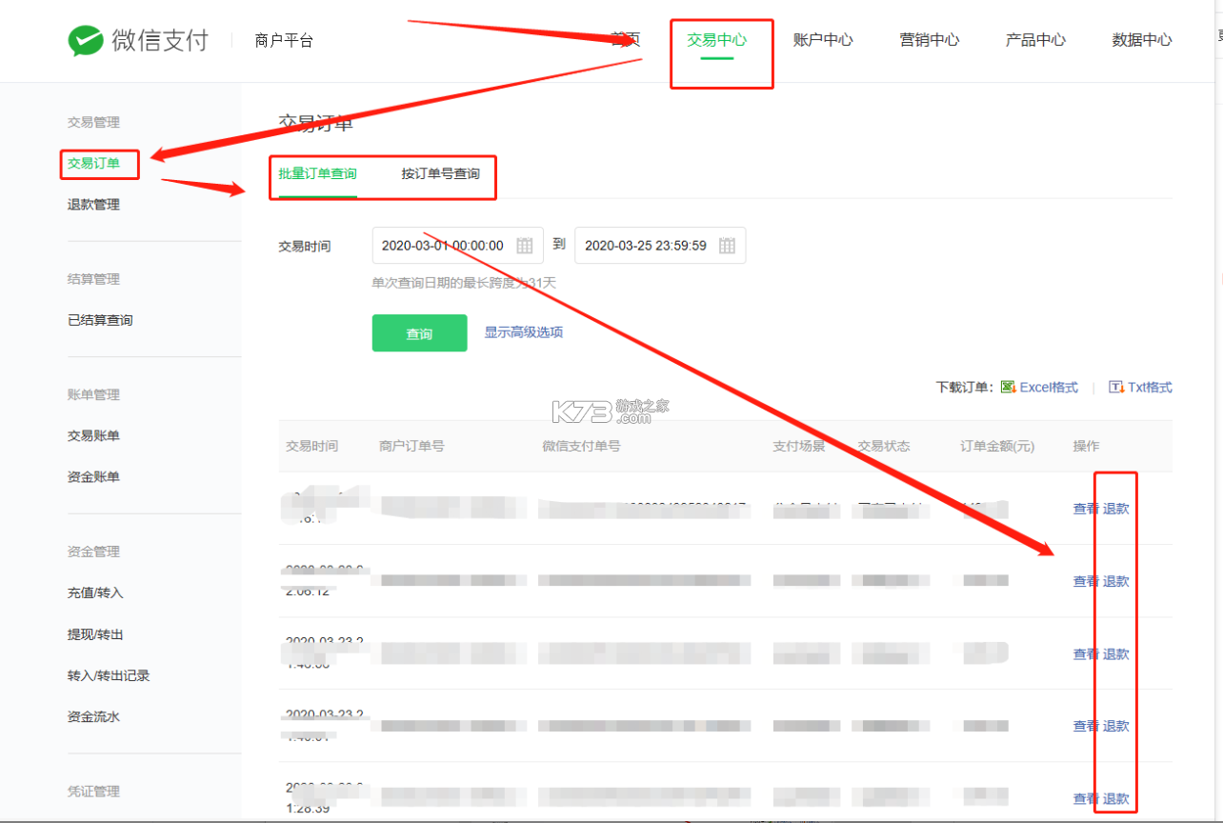Open the 账户中心 top tab
Viewport: 1223px width, 823px height.
[x=823, y=40]
